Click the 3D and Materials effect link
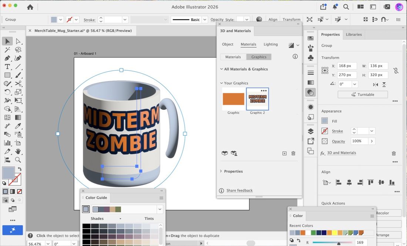This screenshot has width=407, height=246. coord(342,153)
